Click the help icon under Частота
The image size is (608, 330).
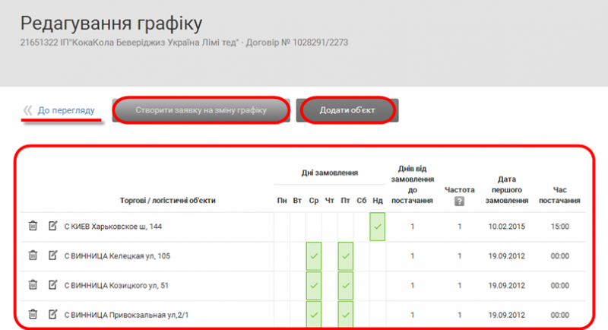coord(459,201)
